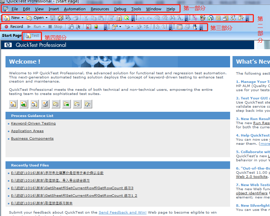Click the open test folder-gear icon
This screenshot has height=216, width=270.
(56, 104)
